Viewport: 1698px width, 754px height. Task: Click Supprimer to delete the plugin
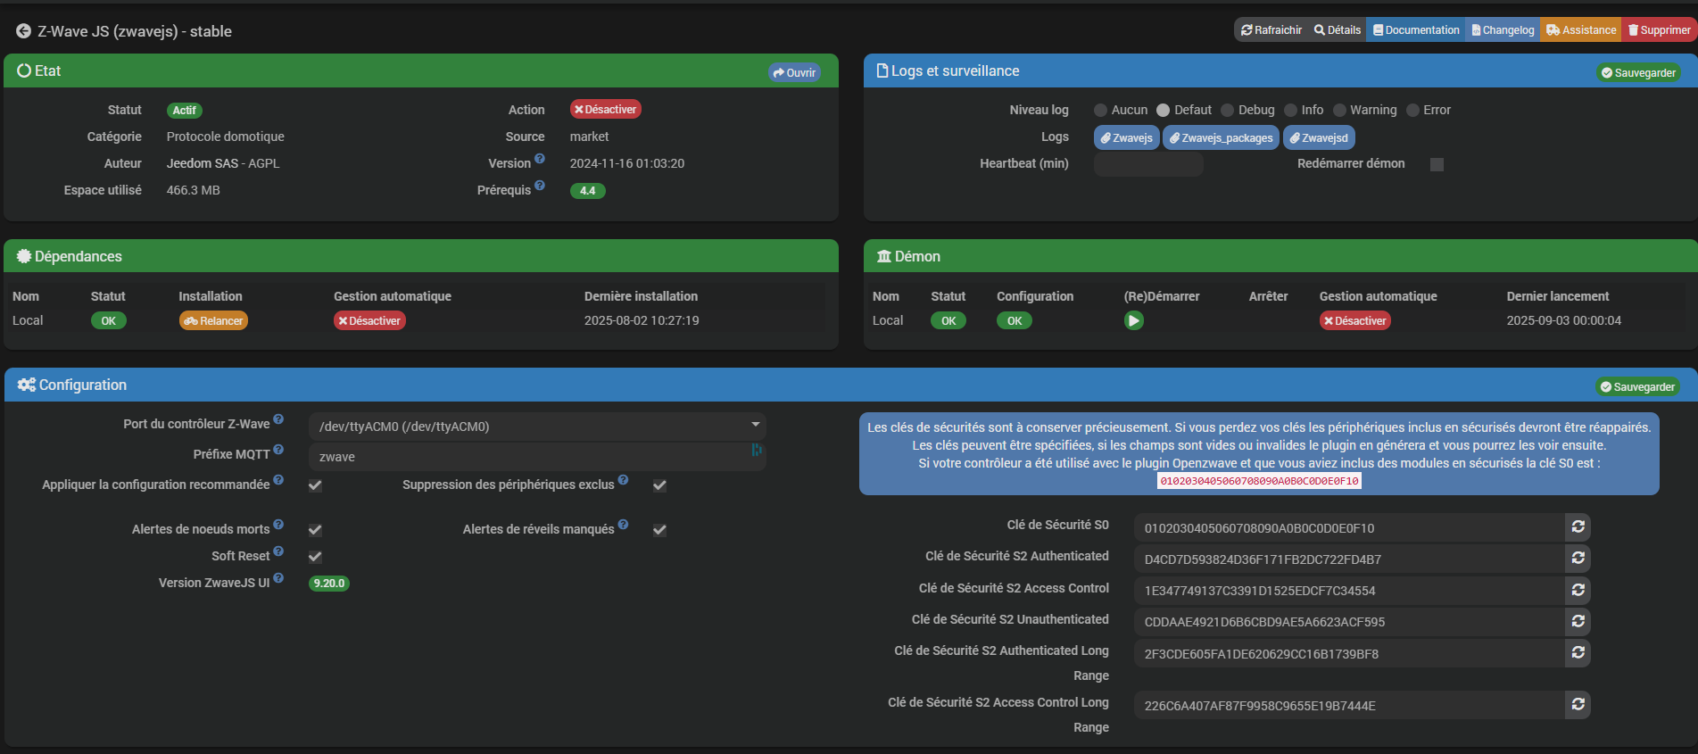(1660, 30)
